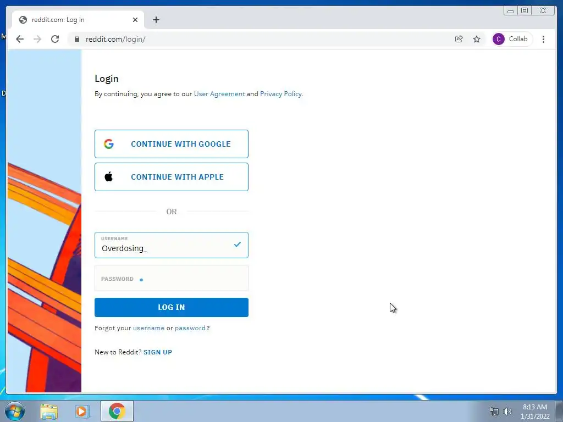The height and width of the screenshot is (422, 563).
Task: Click the Show desktop button at taskbar end
Action: [x=559, y=411]
